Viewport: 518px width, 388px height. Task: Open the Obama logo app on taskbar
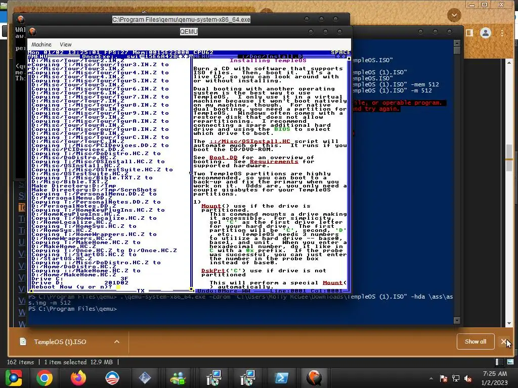click(112, 378)
